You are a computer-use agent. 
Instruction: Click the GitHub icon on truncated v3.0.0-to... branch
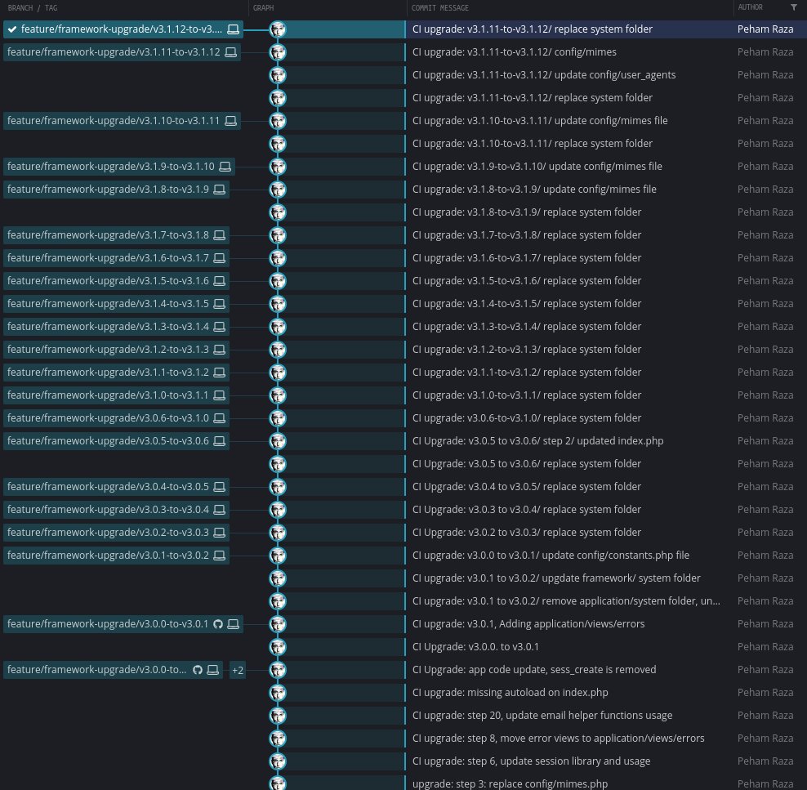[x=197, y=669]
